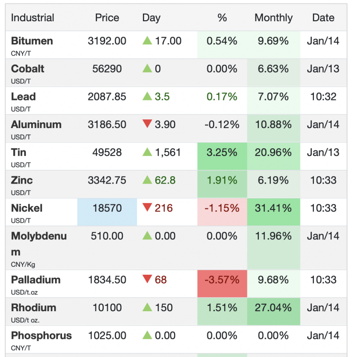Click the green up arrow for Tin
Image resolution: width=352 pixels, height=357 pixels.
(147, 152)
